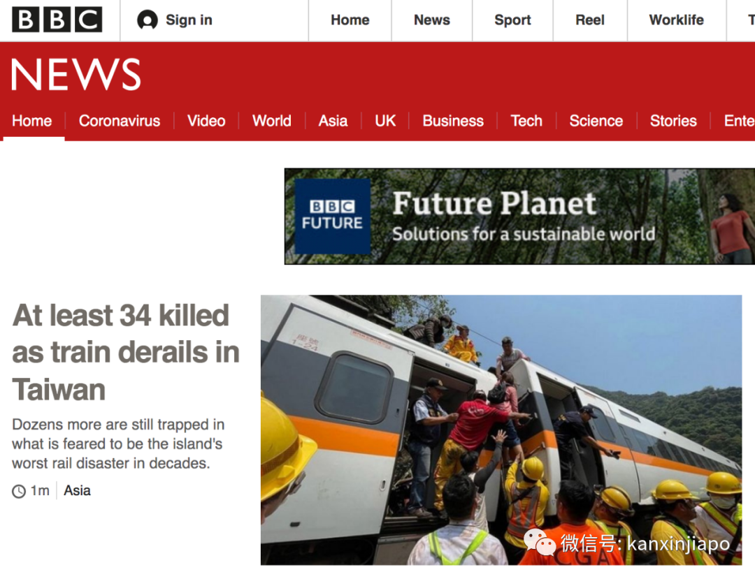Open the Taiwan train derailment headline
The height and width of the screenshot is (579, 755).
(x=126, y=353)
